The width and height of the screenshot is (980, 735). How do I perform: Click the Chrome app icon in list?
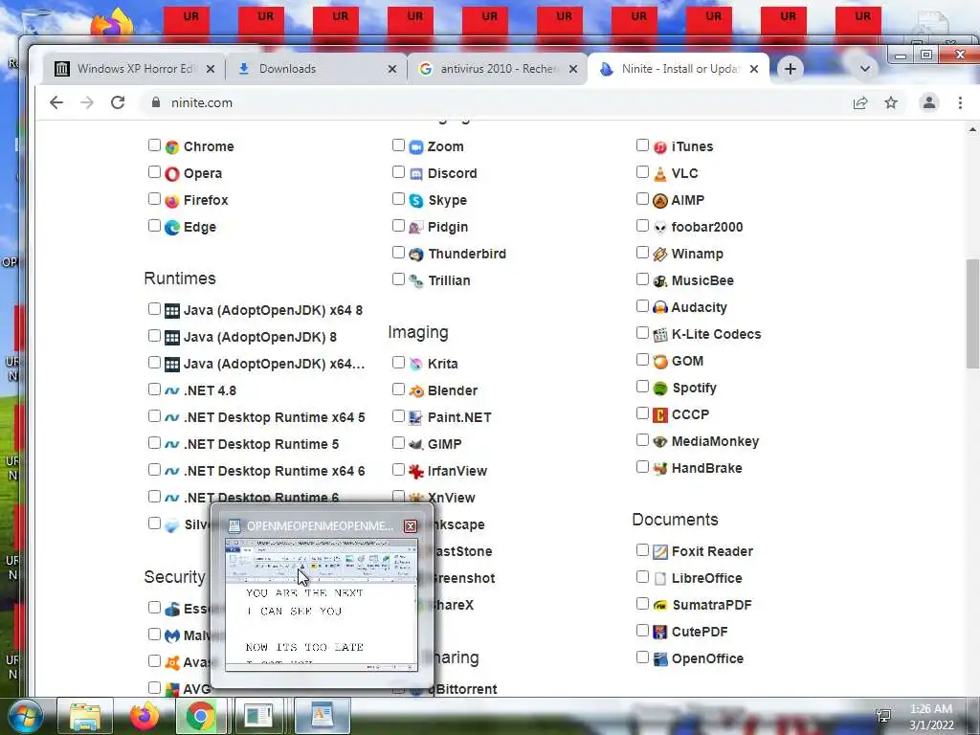172,146
